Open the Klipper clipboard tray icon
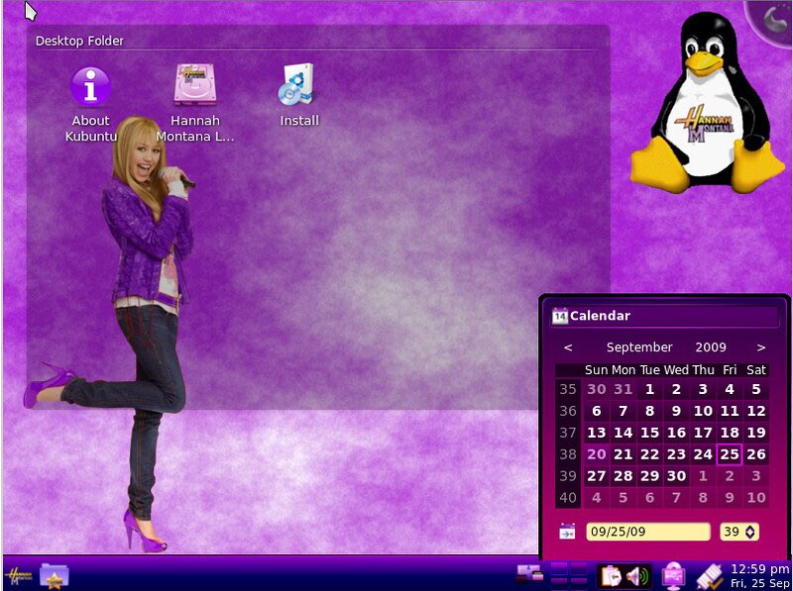The height and width of the screenshot is (591, 793). (x=612, y=576)
